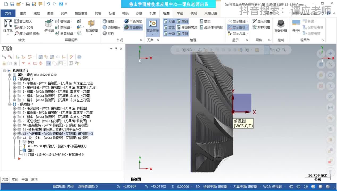Click the 旋转位置 rotation position button

(x=281, y=26)
